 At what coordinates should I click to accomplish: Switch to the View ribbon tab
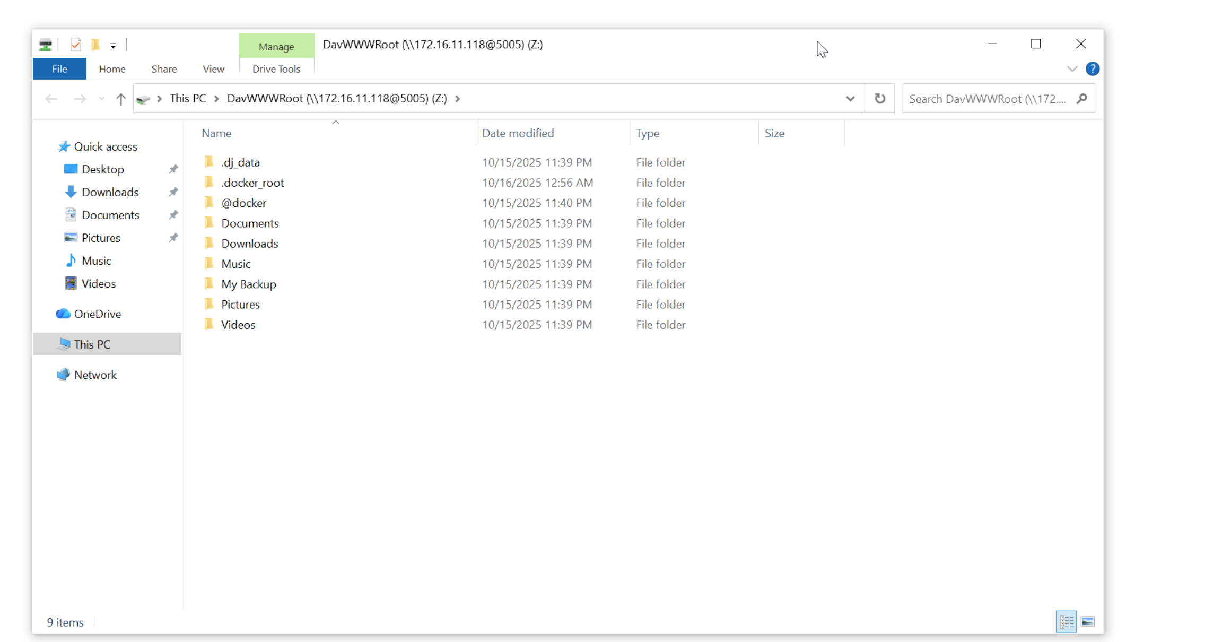[213, 69]
